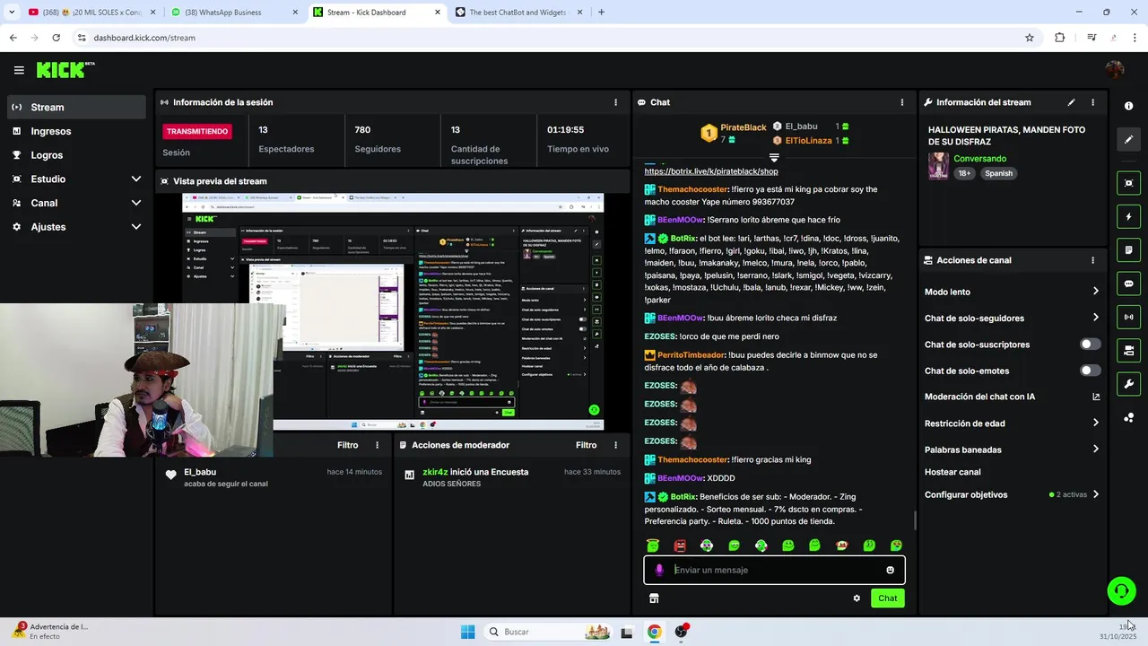
Task: Open the botrix.live pirateblack shop link
Action: (x=711, y=171)
